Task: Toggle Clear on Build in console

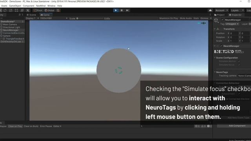Action: 31,126
